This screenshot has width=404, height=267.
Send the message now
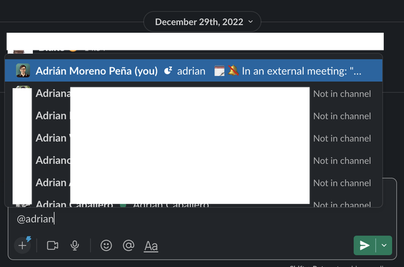(x=364, y=246)
